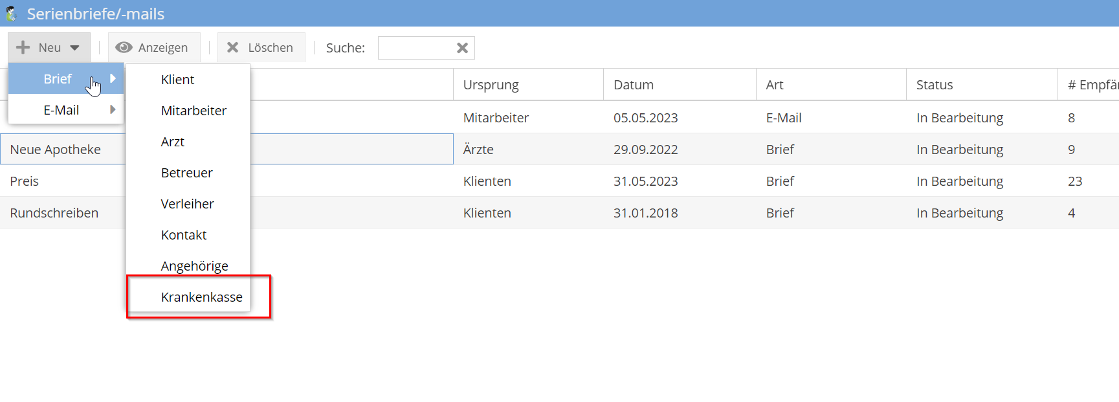Click the plus icon on Neu button
1119x402 pixels.
[23, 48]
